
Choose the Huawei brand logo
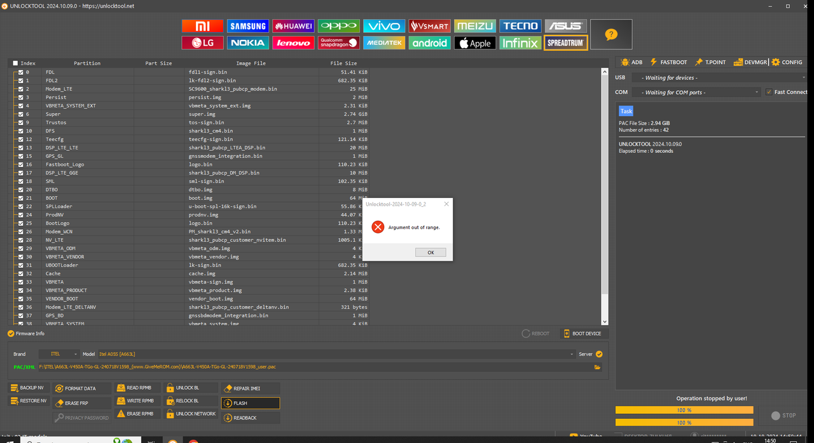293,26
